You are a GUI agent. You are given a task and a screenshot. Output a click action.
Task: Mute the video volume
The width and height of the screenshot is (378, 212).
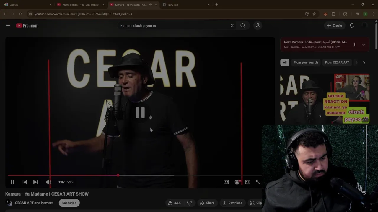pos(49,182)
